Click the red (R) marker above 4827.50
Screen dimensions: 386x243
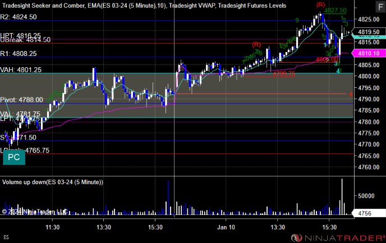tap(320, 4)
